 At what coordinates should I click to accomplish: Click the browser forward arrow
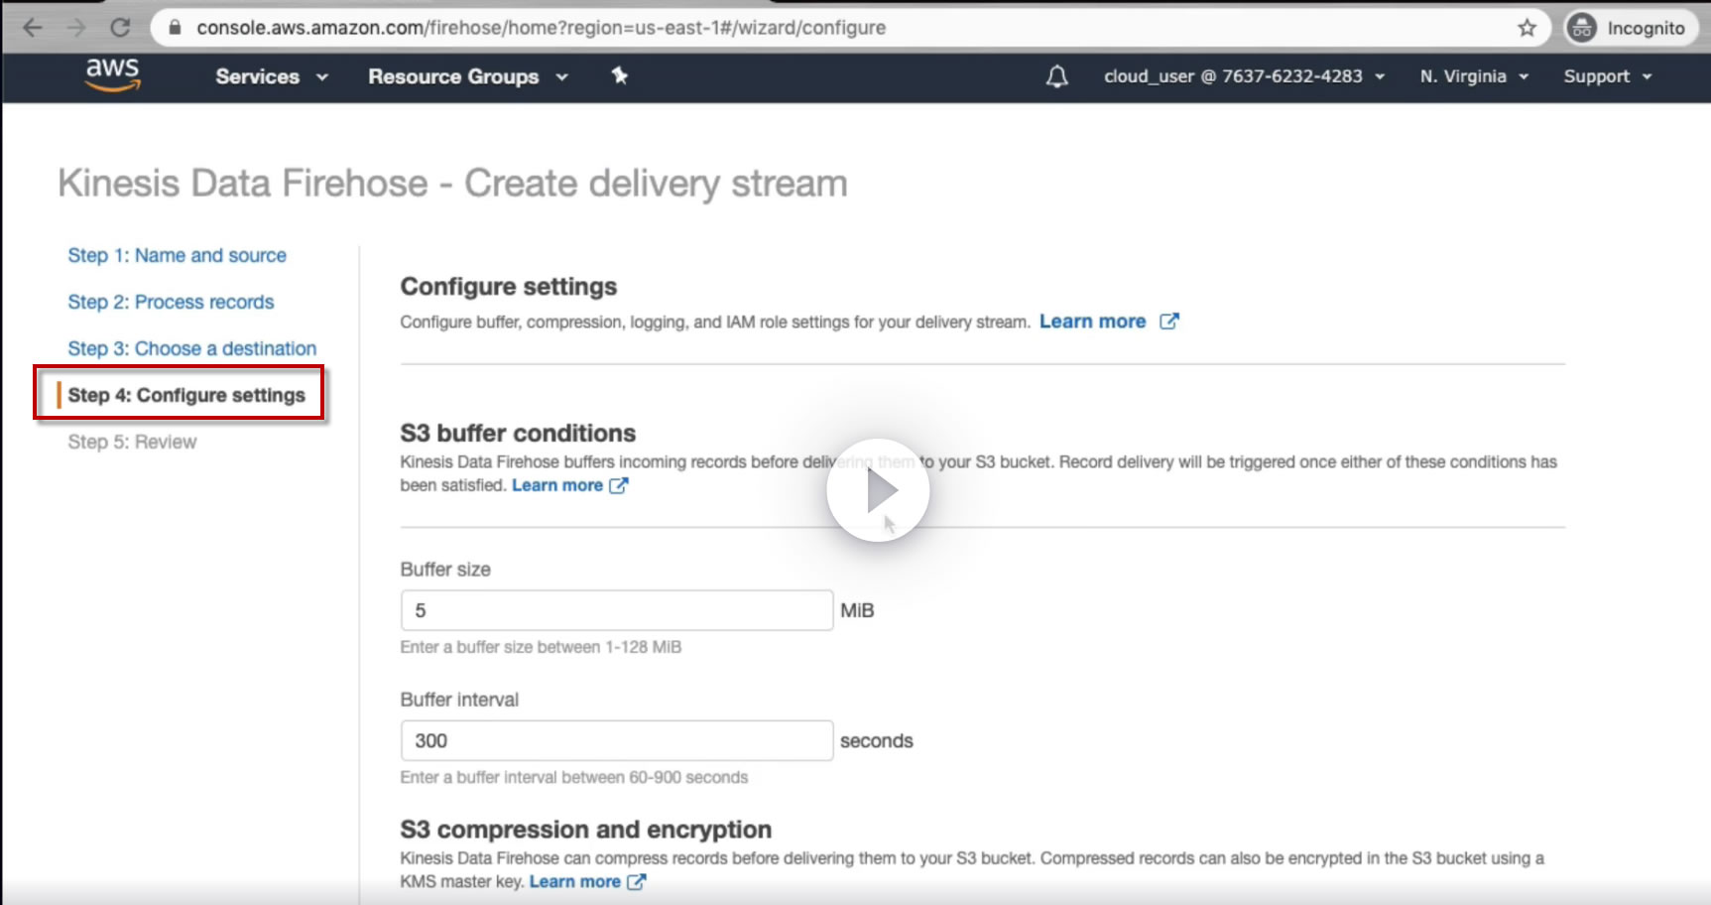pyautogui.click(x=76, y=28)
